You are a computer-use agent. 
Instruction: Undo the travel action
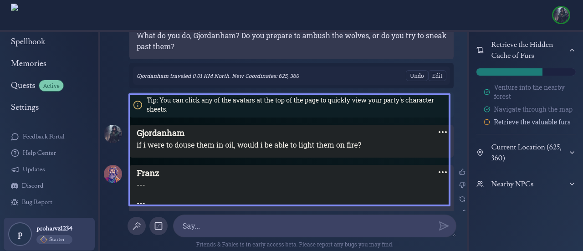coord(417,76)
